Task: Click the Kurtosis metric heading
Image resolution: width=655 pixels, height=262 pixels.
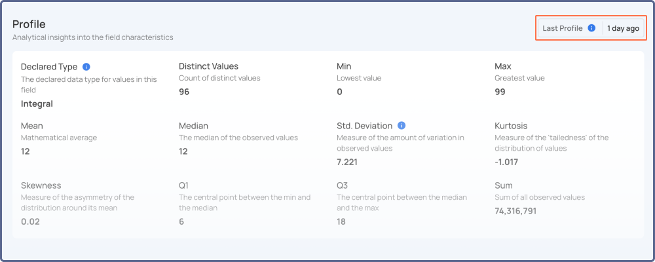Action: point(511,126)
